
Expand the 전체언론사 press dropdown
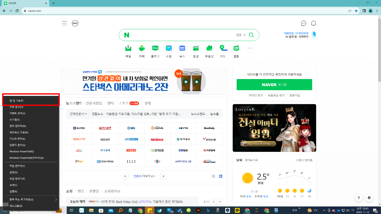78,114
